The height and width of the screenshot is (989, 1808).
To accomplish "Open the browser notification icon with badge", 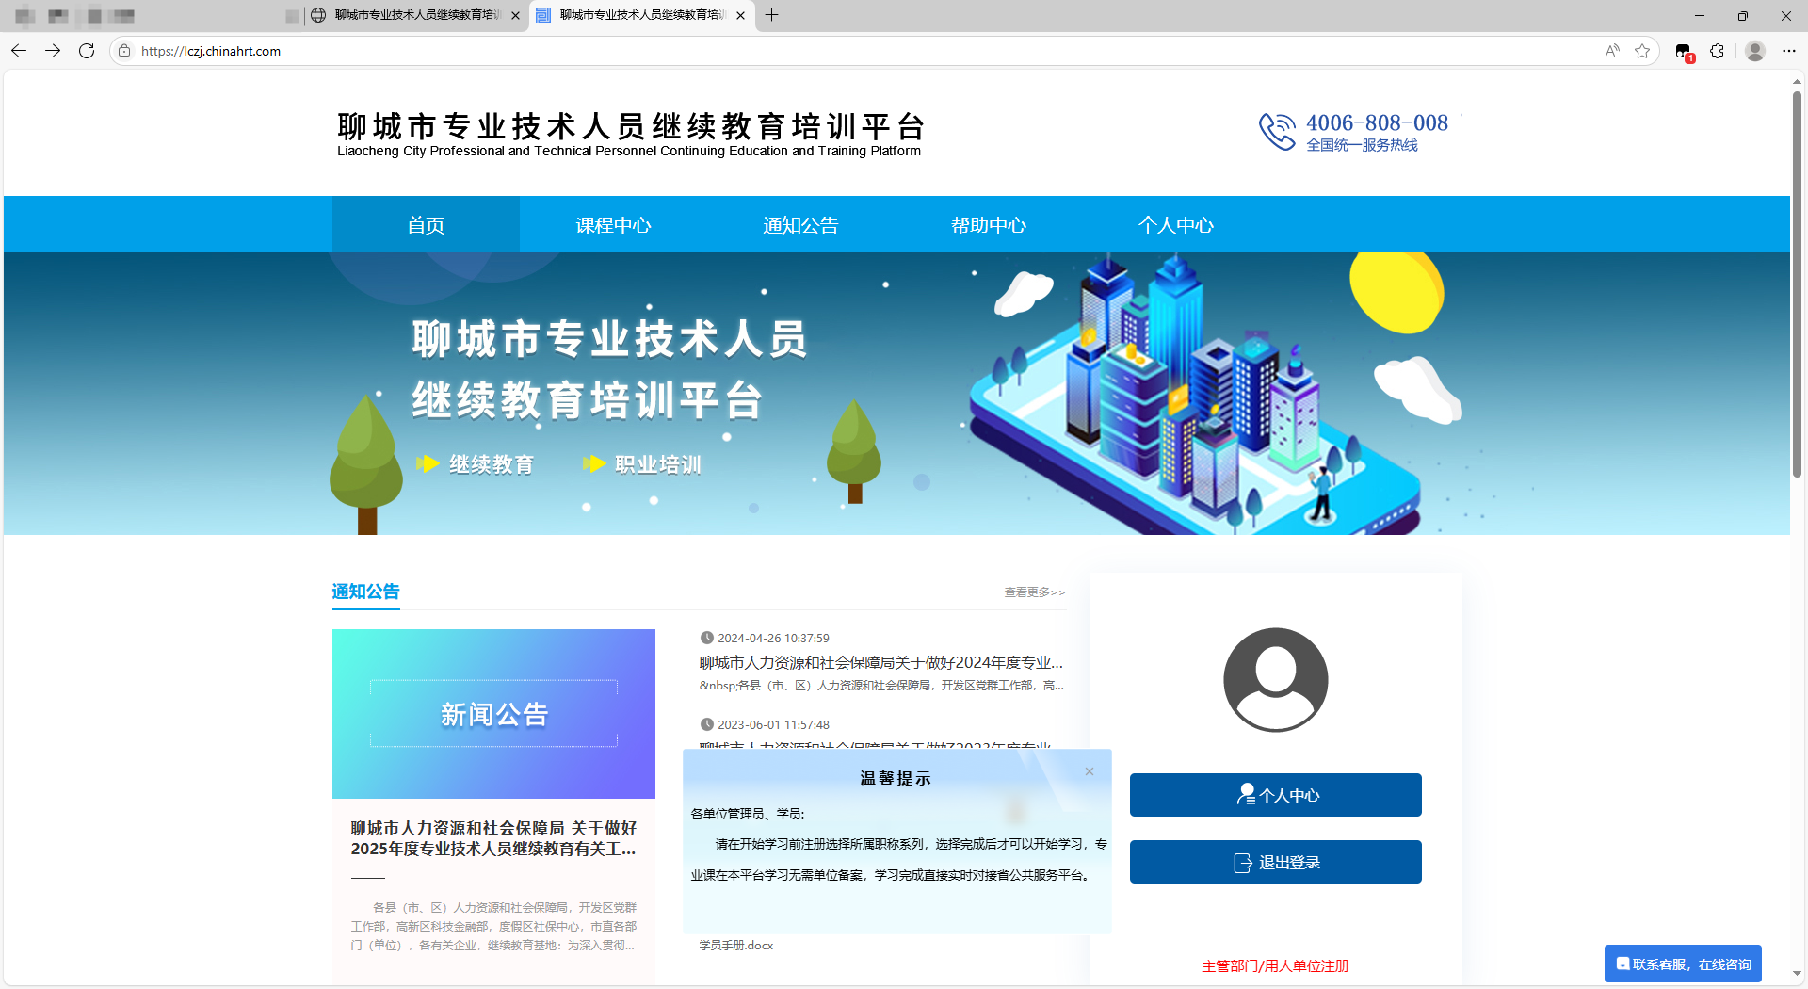I will tap(1685, 52).
